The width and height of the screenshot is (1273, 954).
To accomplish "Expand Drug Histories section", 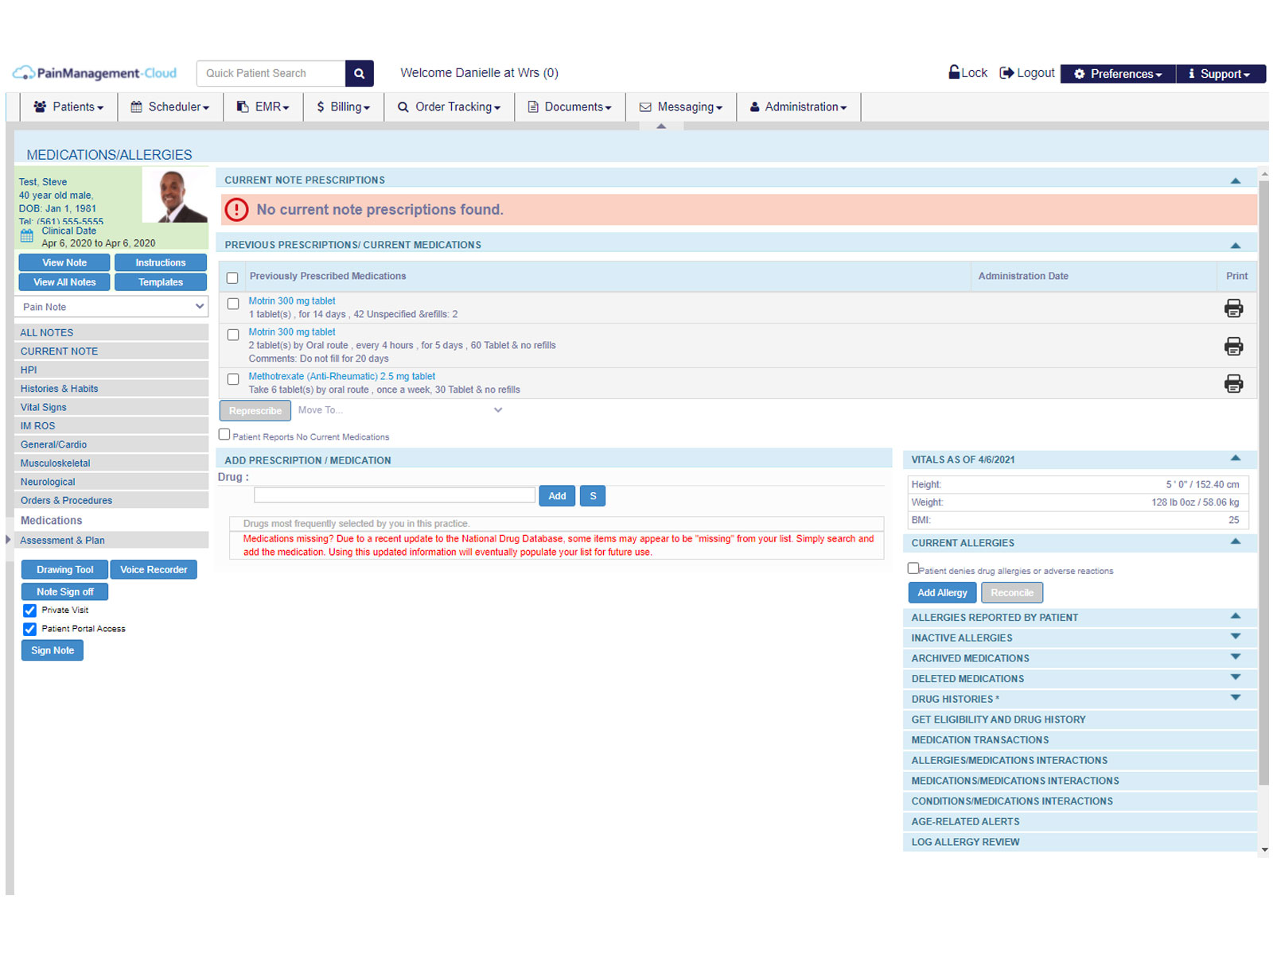I will coord(1236,697).
